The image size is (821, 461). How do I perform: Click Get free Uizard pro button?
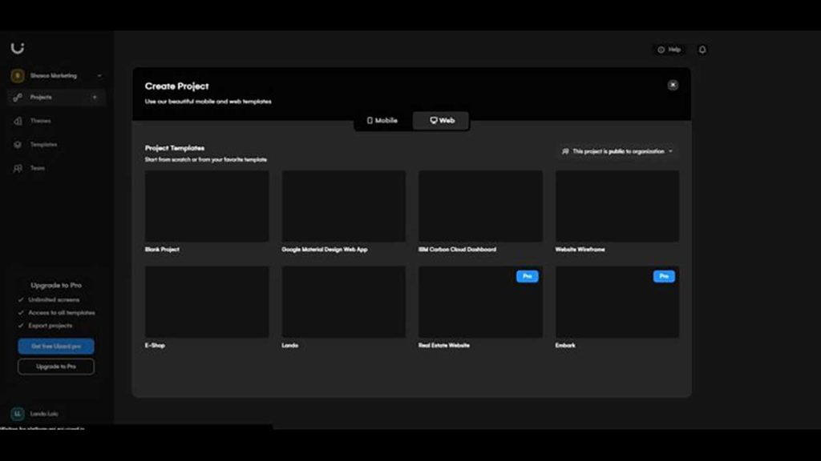[x=56, y=346]
